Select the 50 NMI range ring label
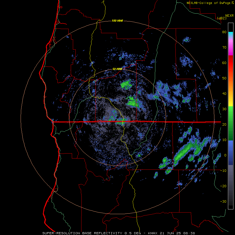Image resolution: width=235 pixels, height=235 pixels. 117,69
